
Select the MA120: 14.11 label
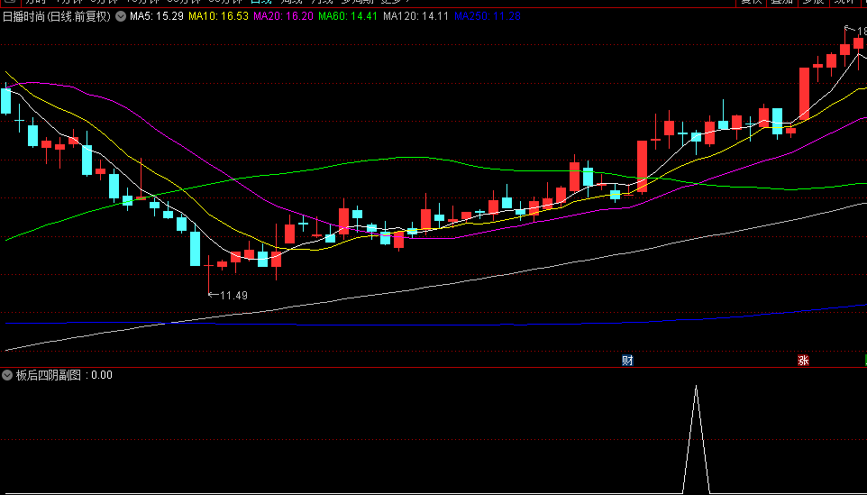[x=415, y=16]
